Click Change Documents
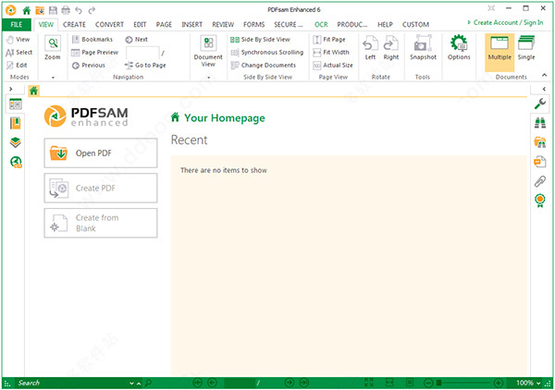This screenshot has width=555, height=390. [264, 66]
